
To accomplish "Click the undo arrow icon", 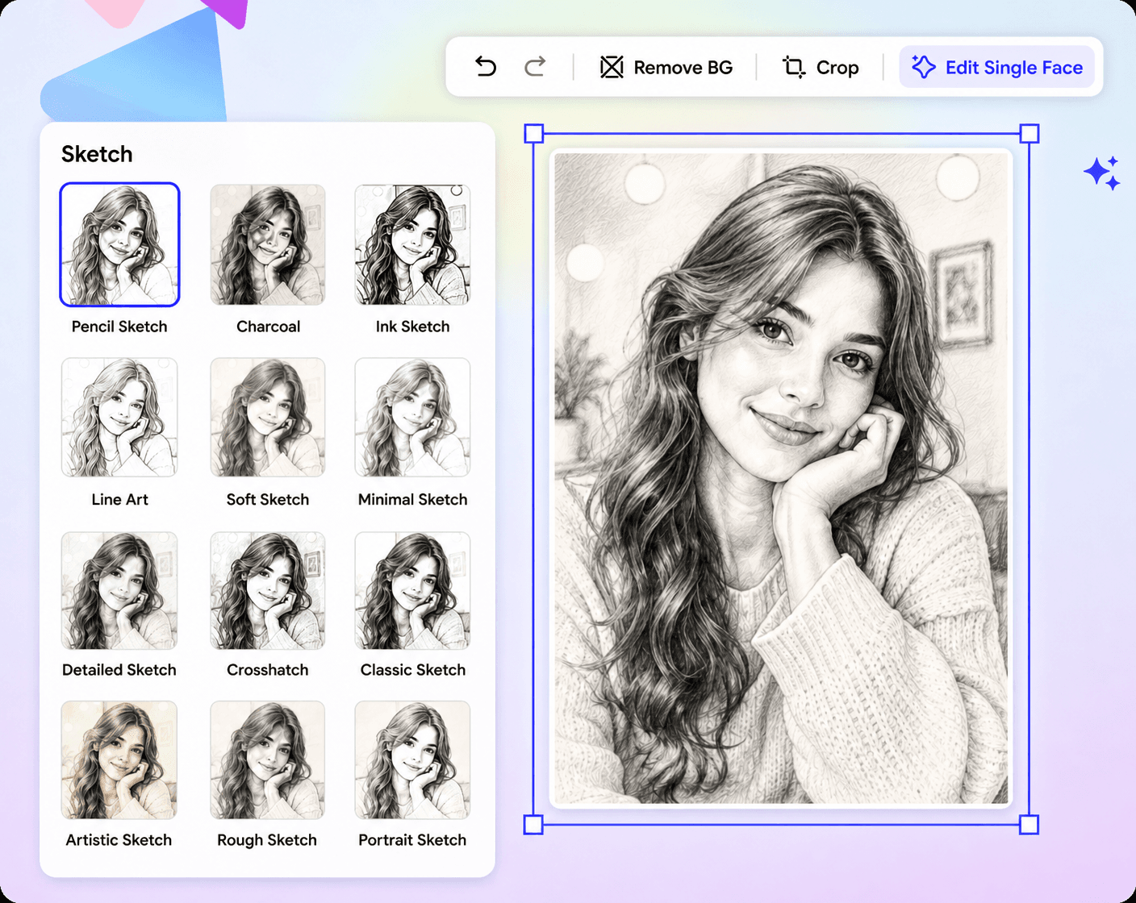I will [486, 66].
